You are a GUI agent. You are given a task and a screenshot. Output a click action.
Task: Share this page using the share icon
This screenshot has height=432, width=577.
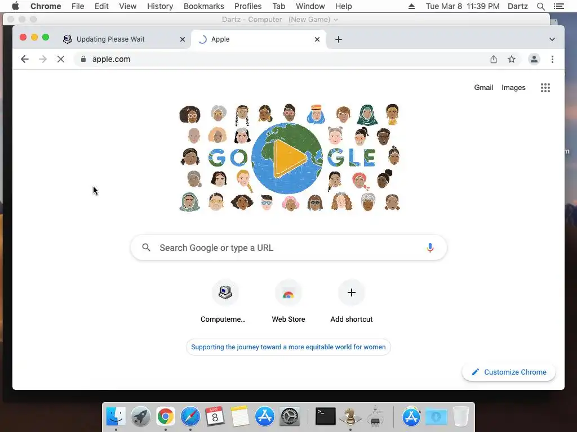pos(494,59)
